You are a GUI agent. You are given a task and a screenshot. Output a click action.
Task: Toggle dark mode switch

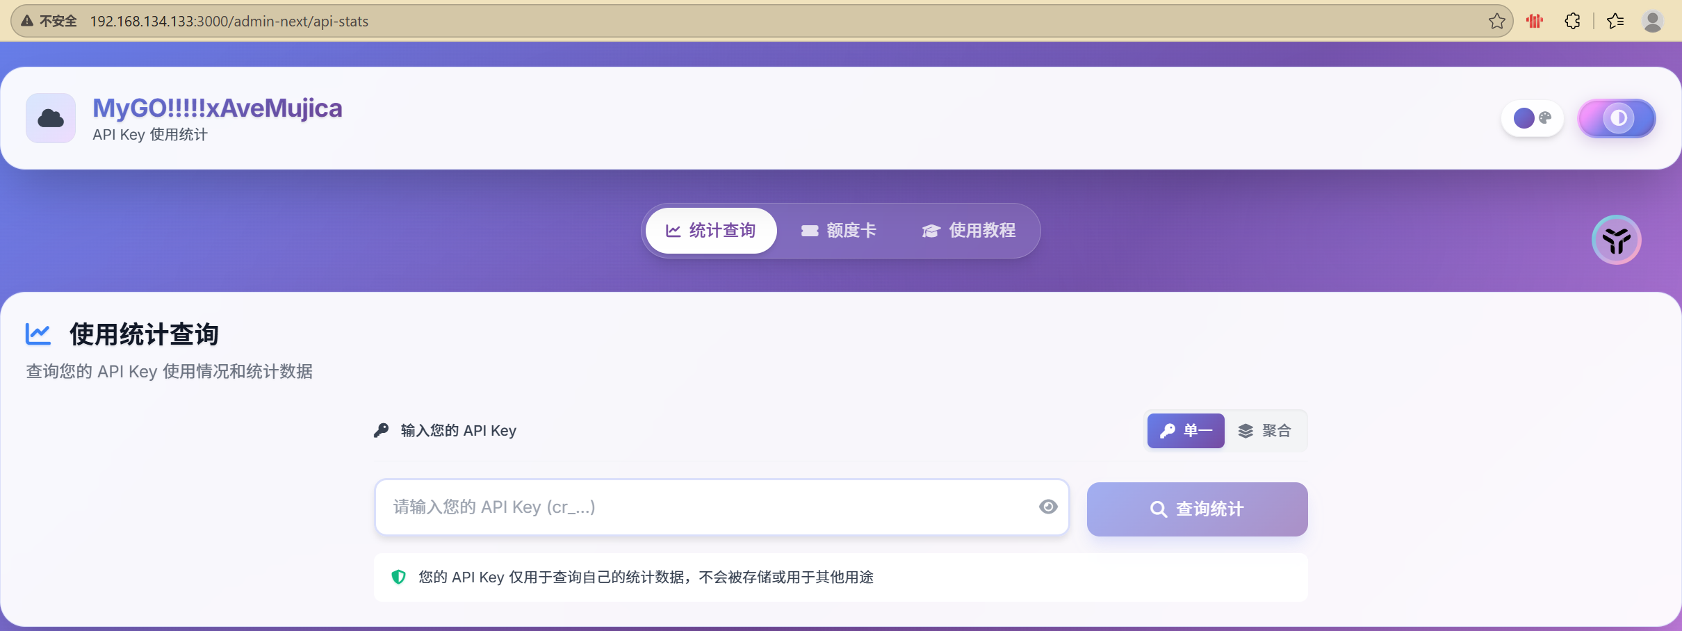(x=1617, y=118)
